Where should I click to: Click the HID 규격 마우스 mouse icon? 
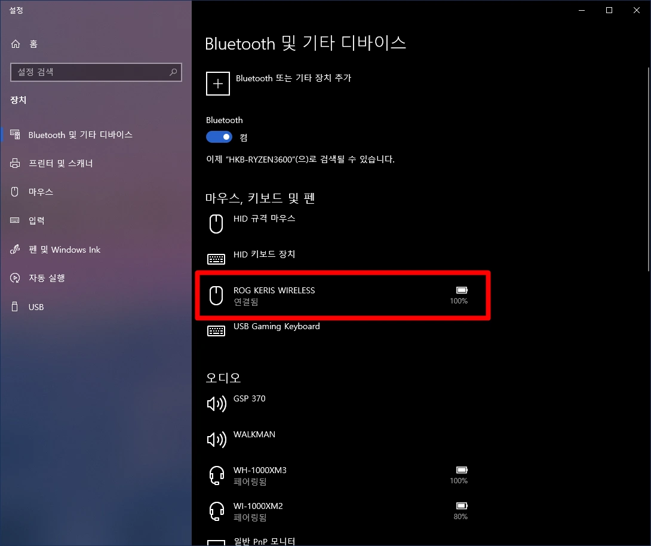[x=216, y=224]
